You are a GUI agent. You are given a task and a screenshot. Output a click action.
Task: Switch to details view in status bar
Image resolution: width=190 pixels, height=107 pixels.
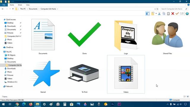[x=185, y=97]
